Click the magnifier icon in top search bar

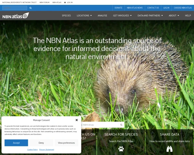[x=30, y=8]
